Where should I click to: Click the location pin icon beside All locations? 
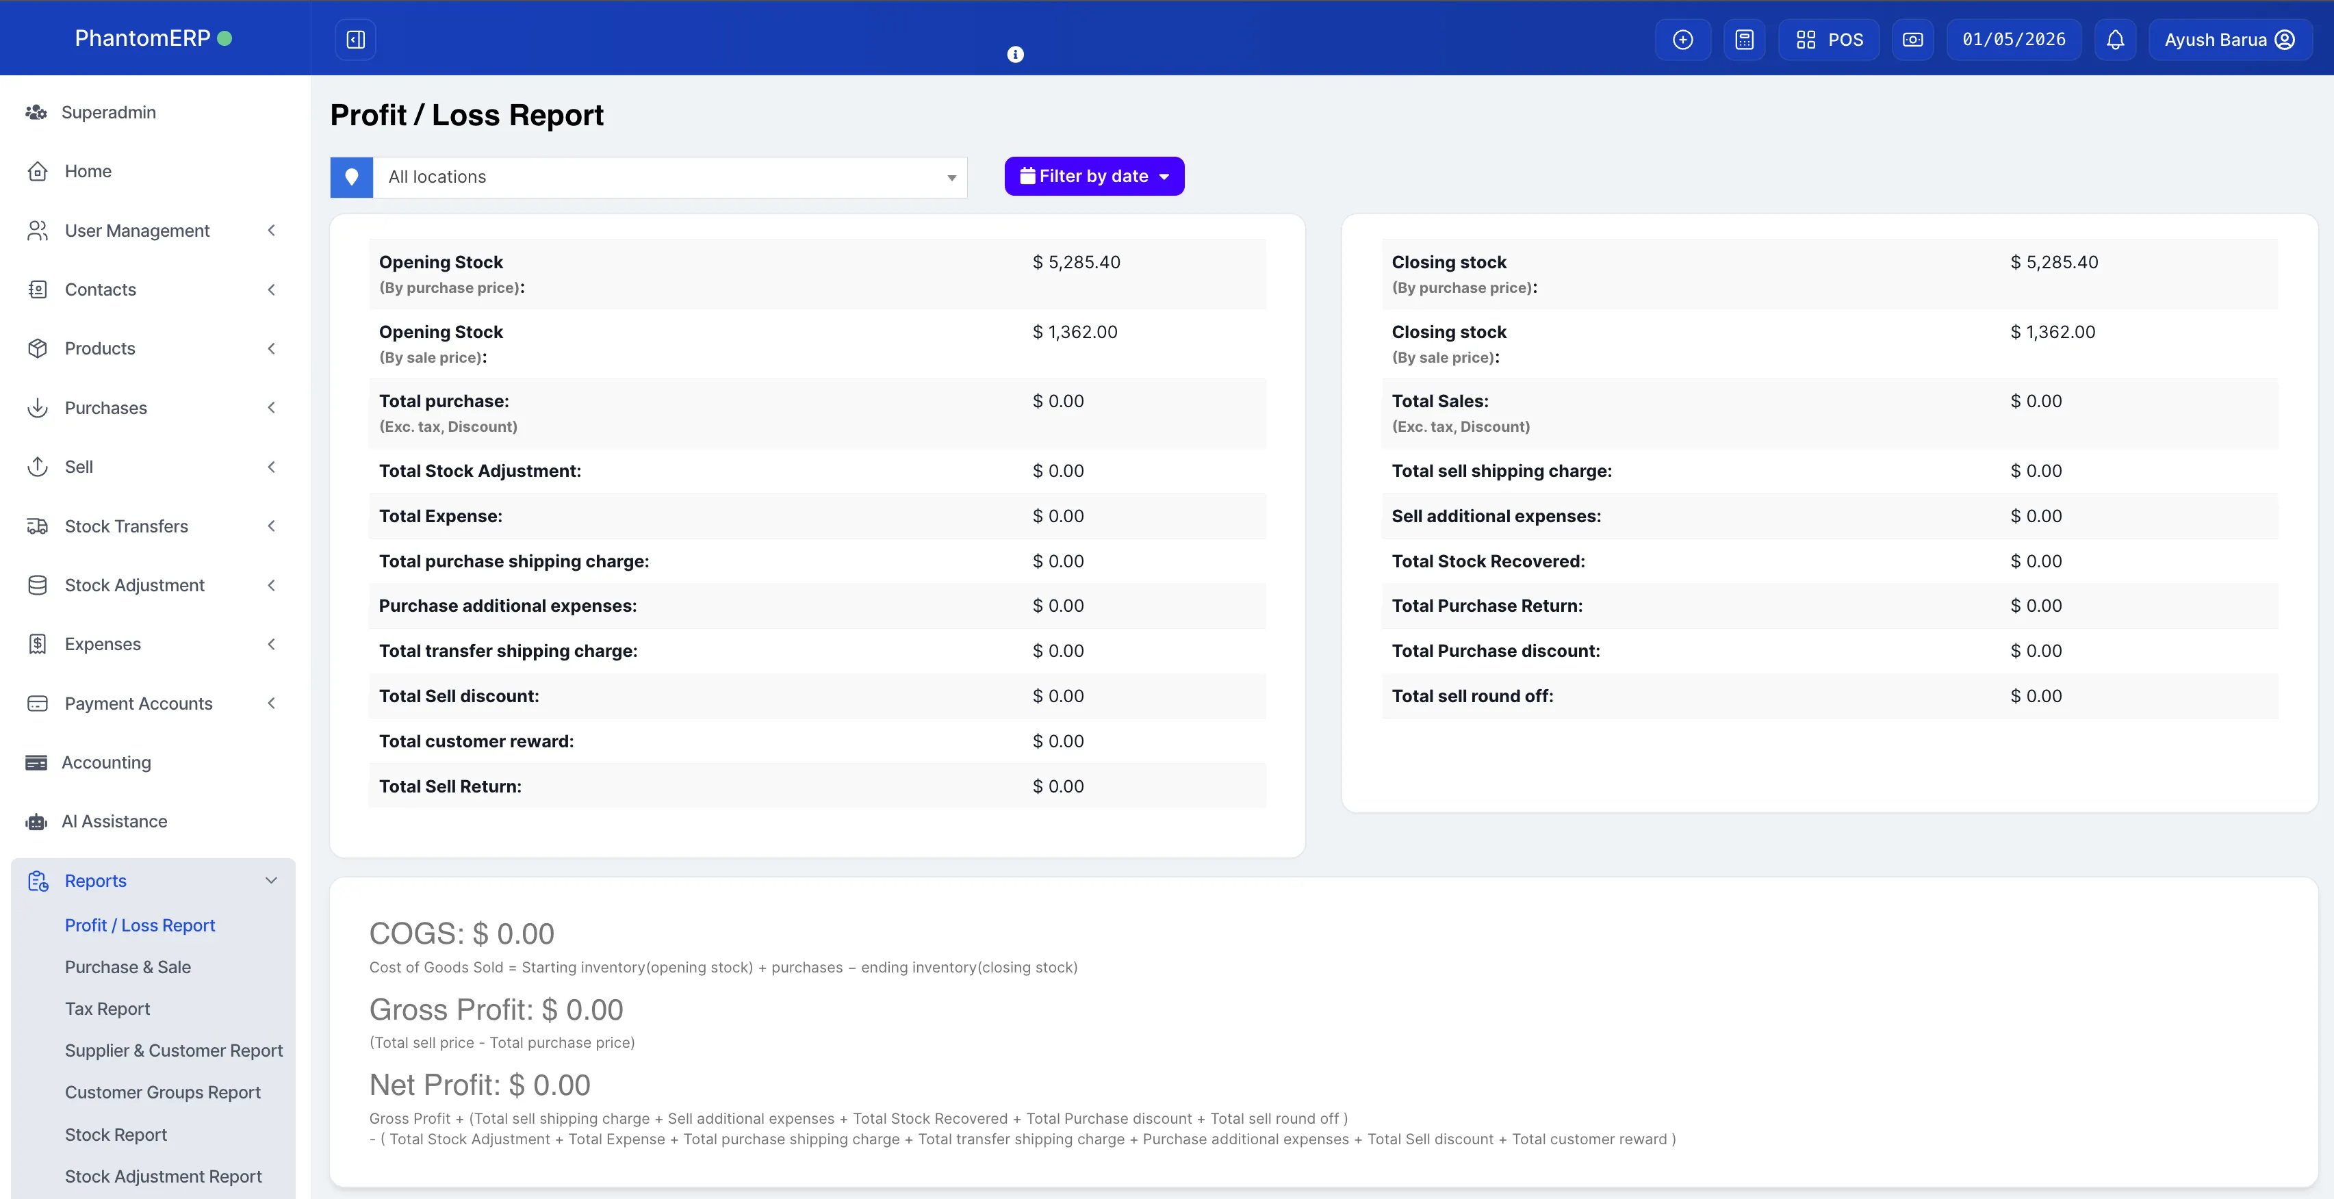point(352,177)
